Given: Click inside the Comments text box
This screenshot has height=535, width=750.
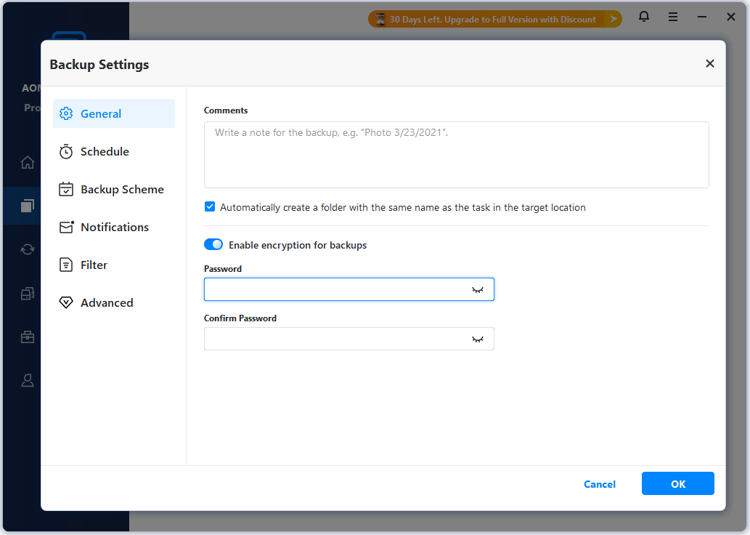Looking at the screenshot, I should coord(456,155).
